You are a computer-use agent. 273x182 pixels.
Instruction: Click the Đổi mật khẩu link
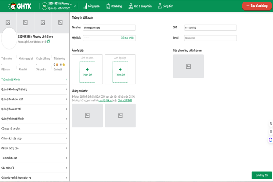pos(127,38)
